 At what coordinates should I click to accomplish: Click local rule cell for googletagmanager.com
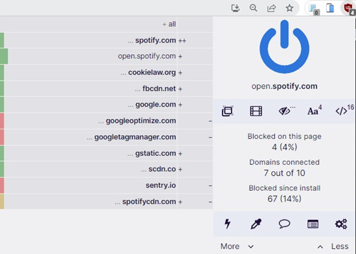coord(195,137)
